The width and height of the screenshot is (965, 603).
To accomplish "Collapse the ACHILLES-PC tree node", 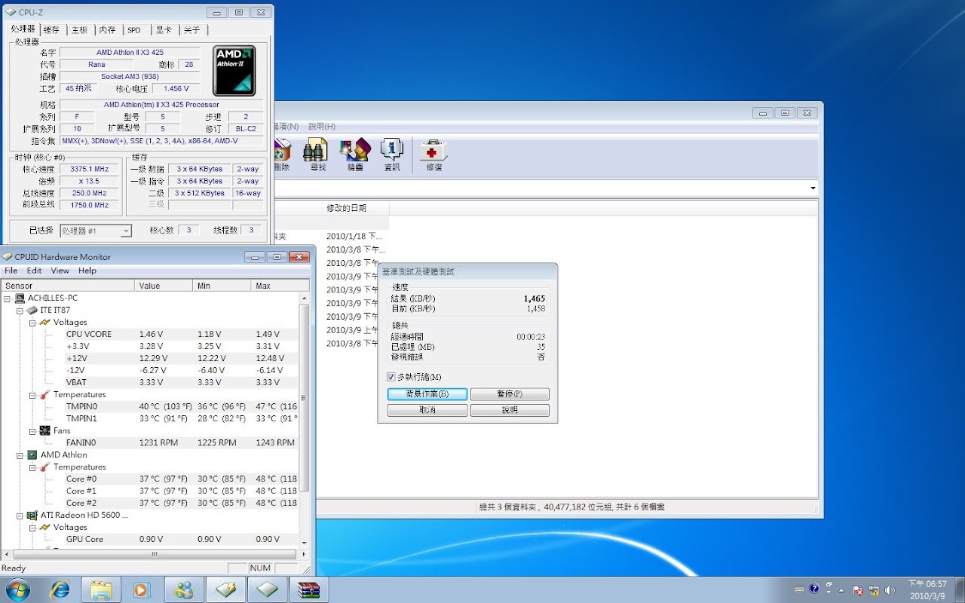I will coord(7,298).
